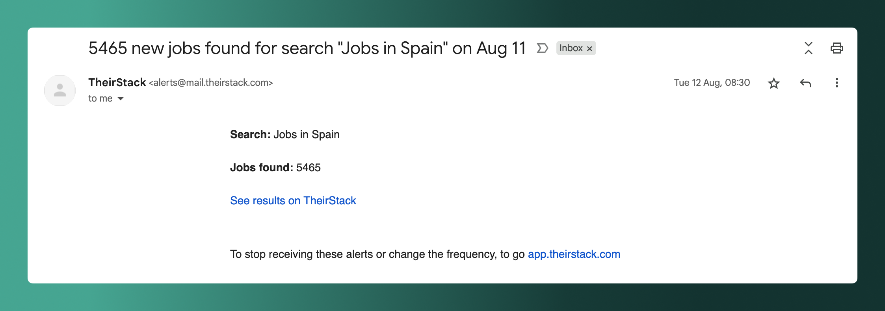The width and height of the screenshot is (885, 311).
Task: Remove the Inbox label with its x
Action: pyautogui.click(x=589, y=48)
